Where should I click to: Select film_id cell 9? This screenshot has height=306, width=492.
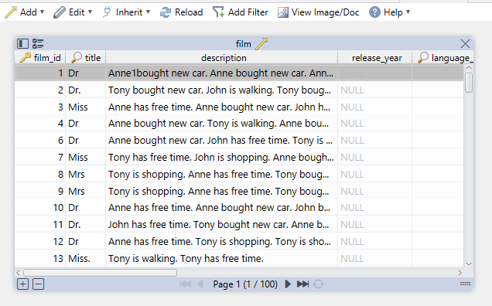click(x=40, y=191)
